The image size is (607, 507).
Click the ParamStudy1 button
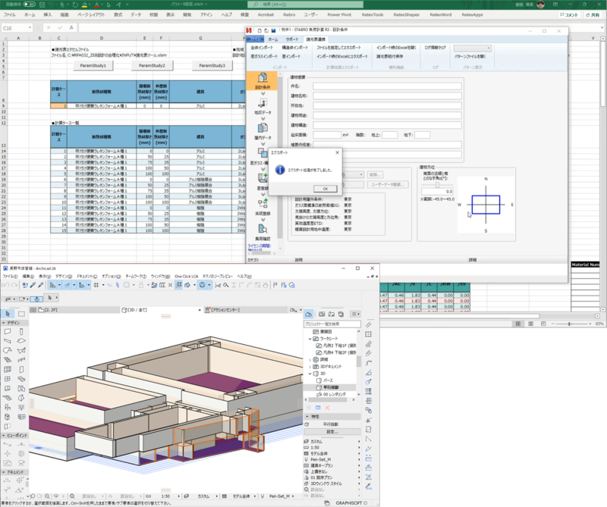point(93,66)
